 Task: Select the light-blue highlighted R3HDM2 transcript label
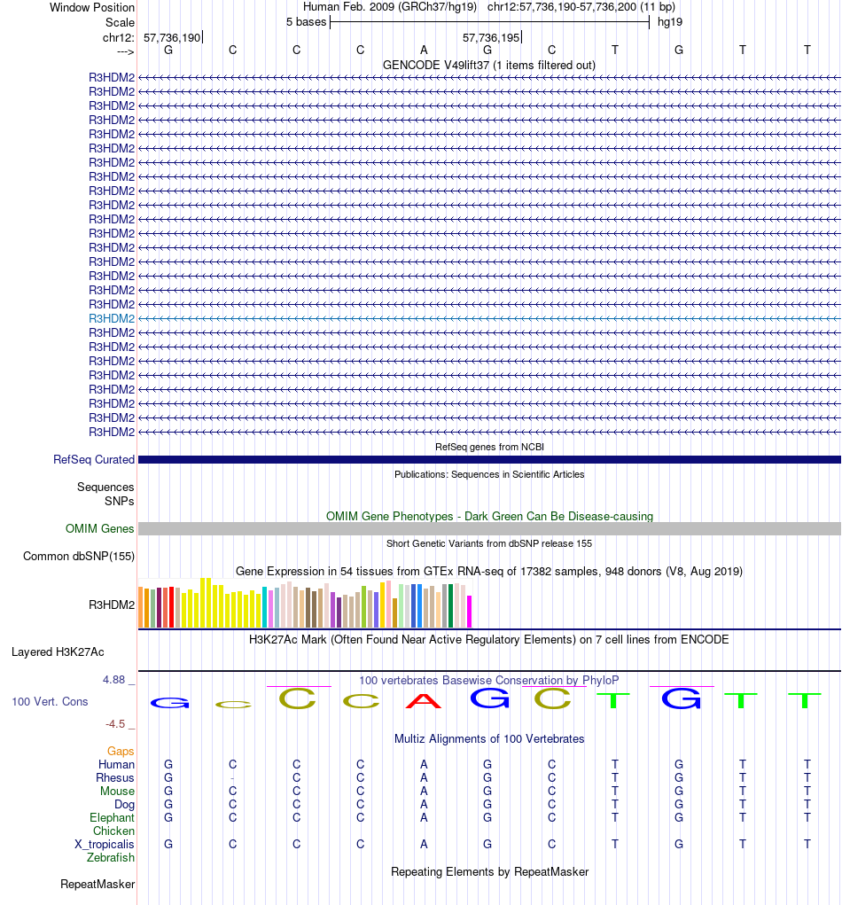pyautogui.click(x=112, y=318)
